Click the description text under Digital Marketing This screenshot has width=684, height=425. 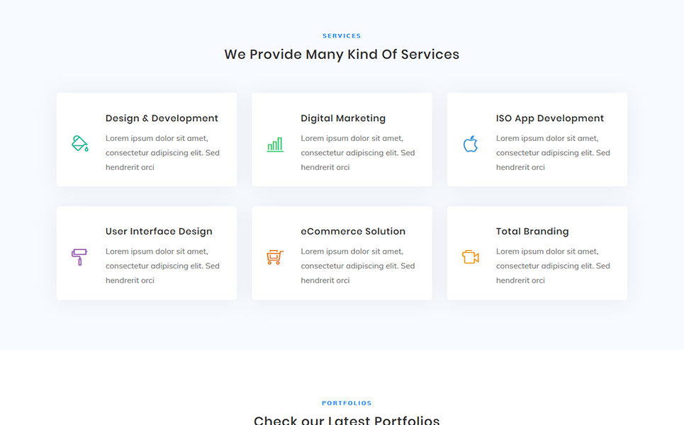[x=358, y=152]
